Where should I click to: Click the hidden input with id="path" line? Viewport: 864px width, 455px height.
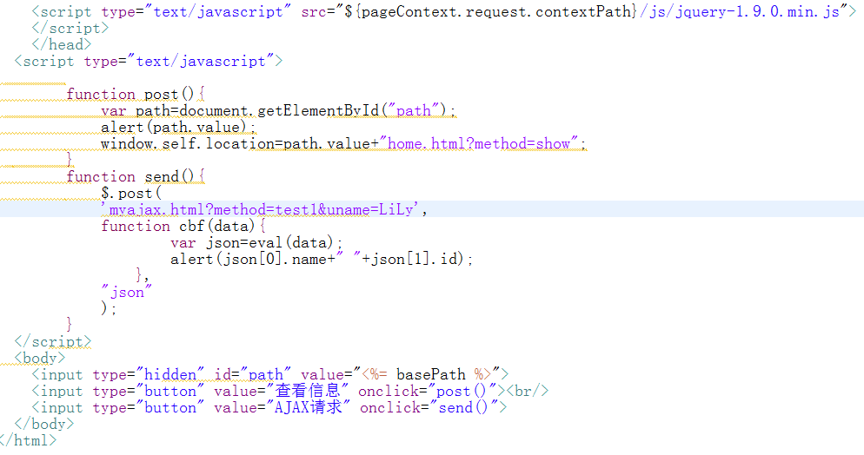(x=270, y=374)
